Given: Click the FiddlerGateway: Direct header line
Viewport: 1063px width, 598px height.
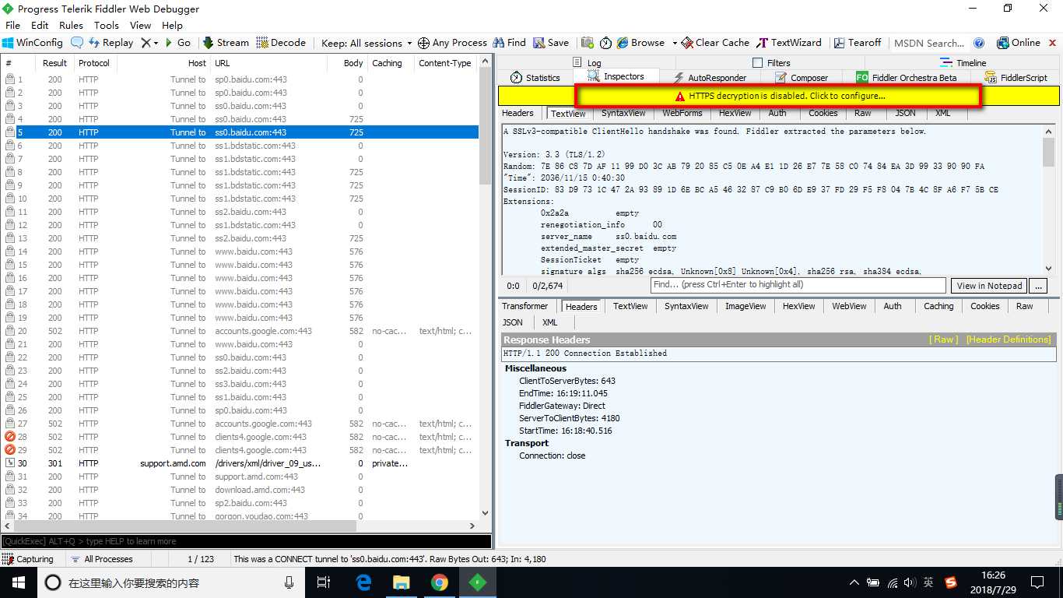Looking at the screenshot, I should tap(562, 406).
